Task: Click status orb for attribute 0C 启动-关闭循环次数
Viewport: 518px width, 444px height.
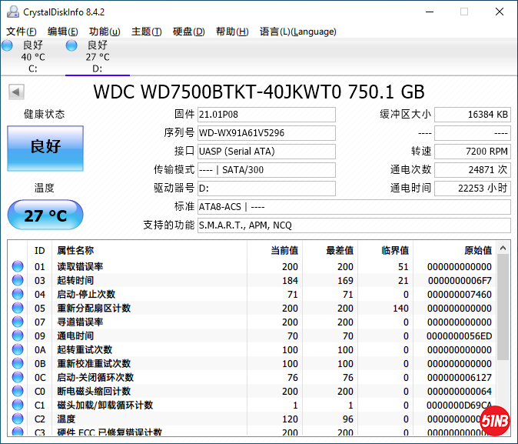Action: point(18,377)
